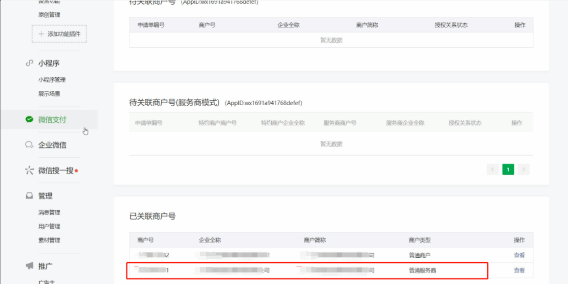
Task: Go to next page with right arrow
Action: pyautogui.click(x=524, y=170)
